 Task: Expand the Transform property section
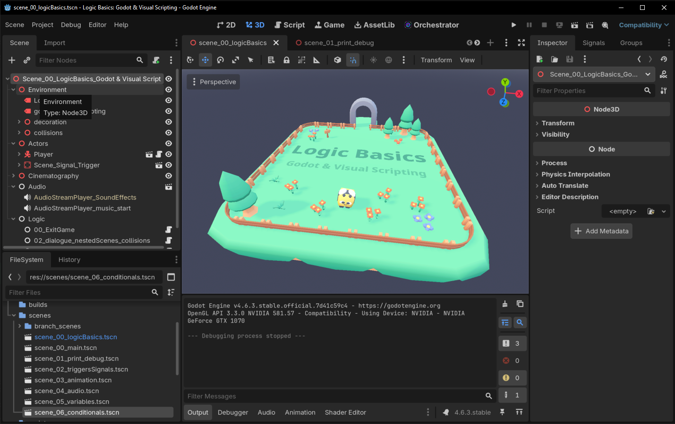pos(558,123)
